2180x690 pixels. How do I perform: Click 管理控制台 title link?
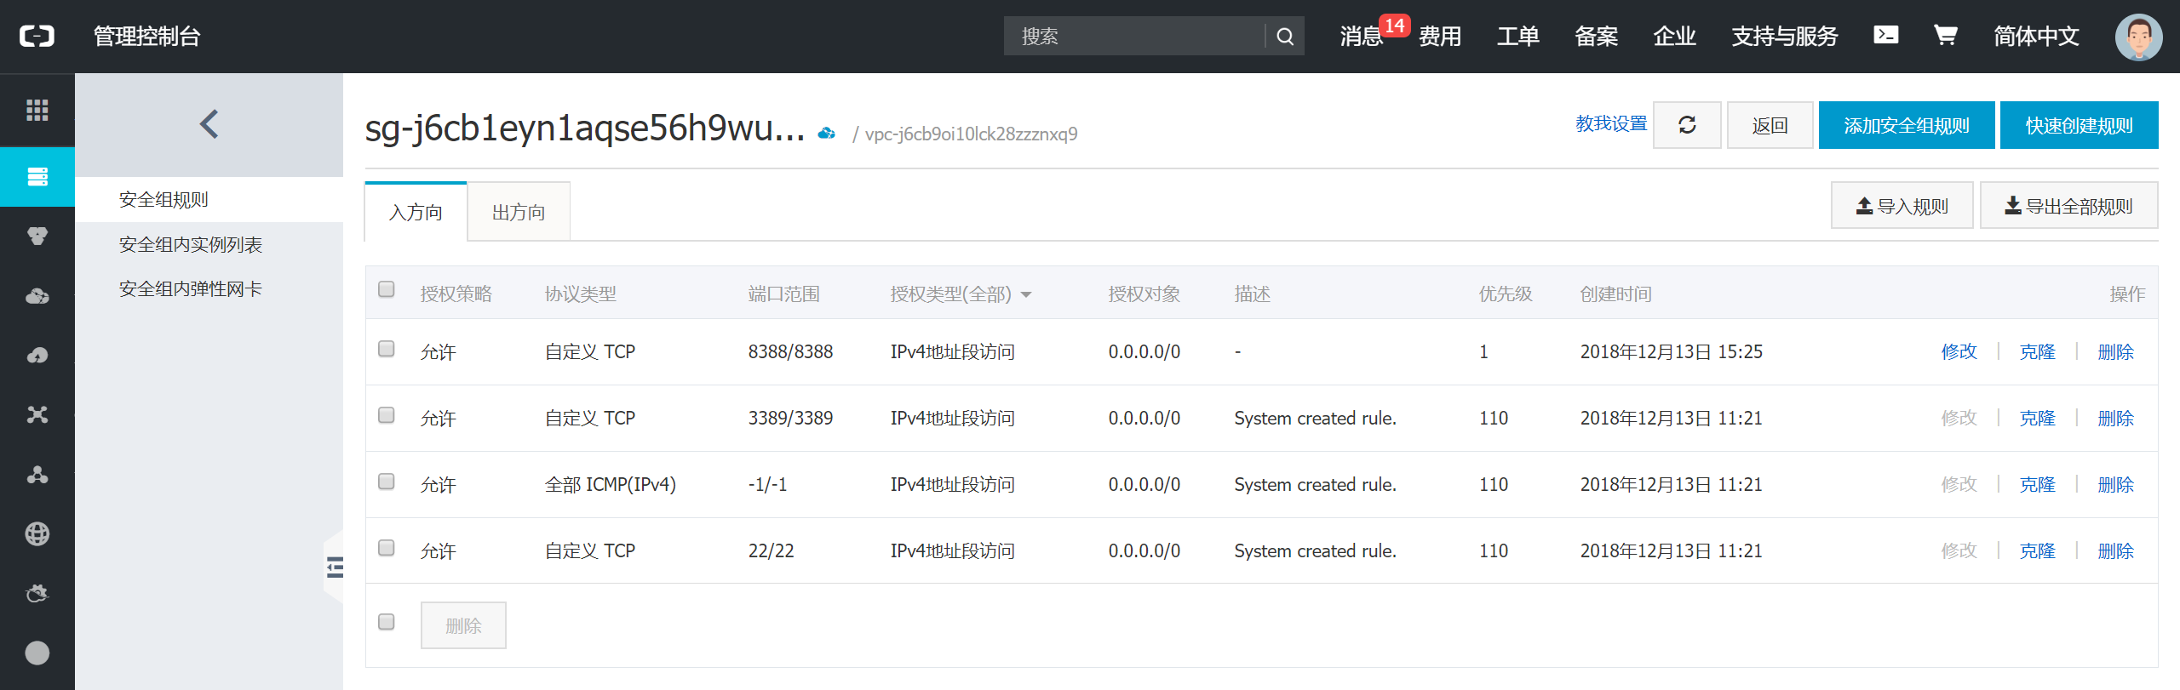[146, 36]
